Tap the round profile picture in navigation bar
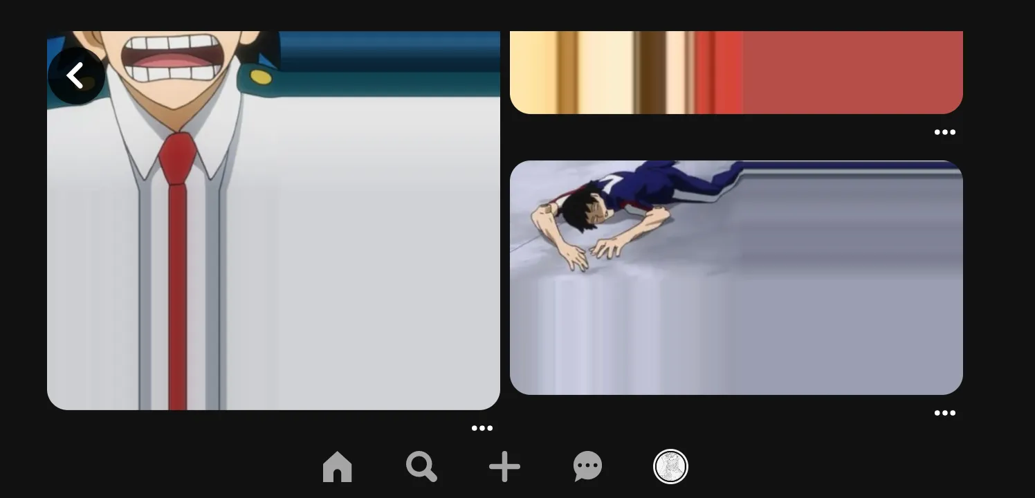This screenshot has width=1035, height=498. coord(670,467)
